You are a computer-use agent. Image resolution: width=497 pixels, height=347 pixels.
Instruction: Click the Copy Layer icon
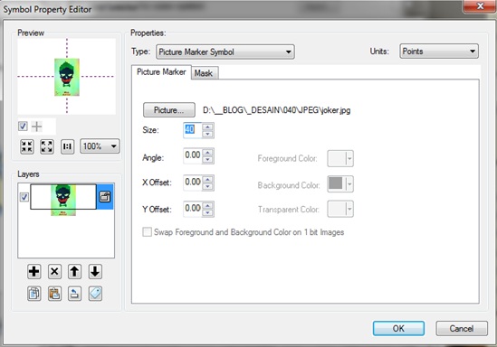33,294
